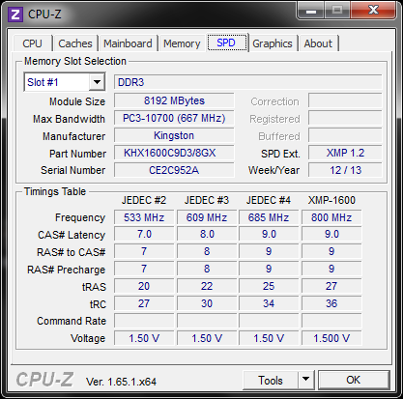The width and height of the screenshot is (403, 399).
Task: Minimize the CPU-Z window
Action: pos(310,11)
